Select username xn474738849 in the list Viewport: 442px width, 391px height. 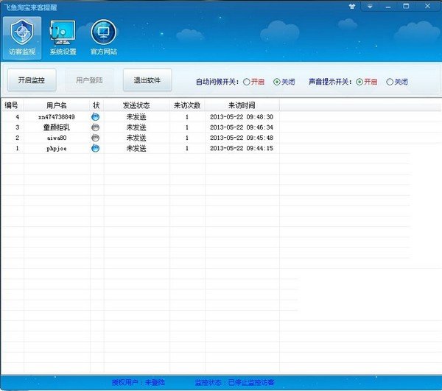pyautogui.click(x=57, y=117)
